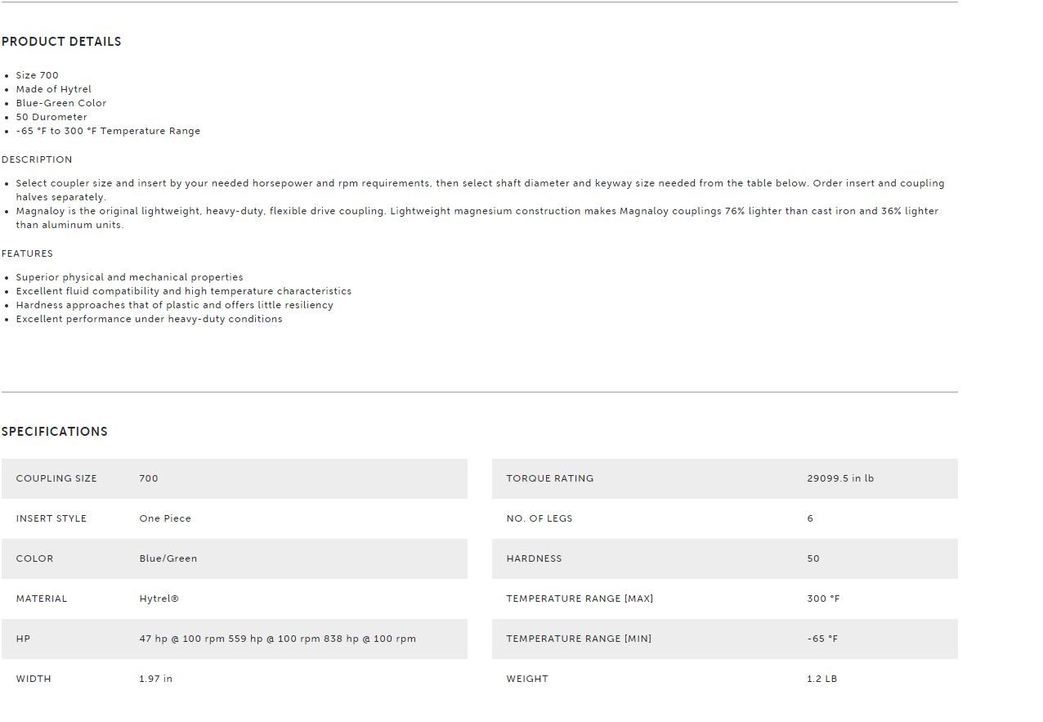Click the Size 700 bullet item
Viewport: 1043px width, 722px height.
tap(37, 75)
